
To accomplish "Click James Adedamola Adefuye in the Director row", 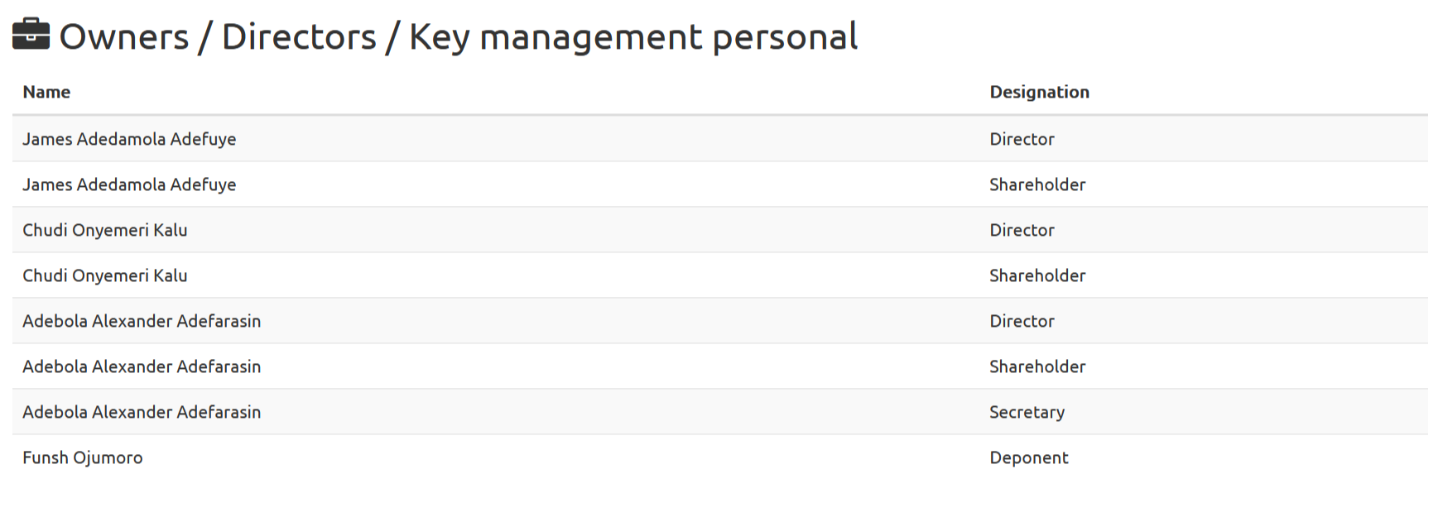I will click(129, 139).
